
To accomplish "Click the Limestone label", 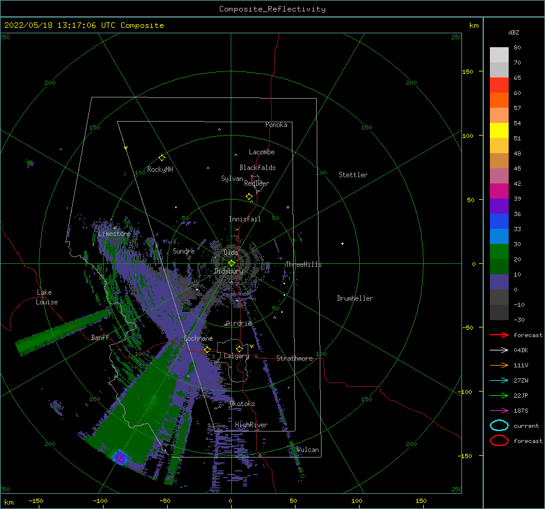I will click(114, 234).
